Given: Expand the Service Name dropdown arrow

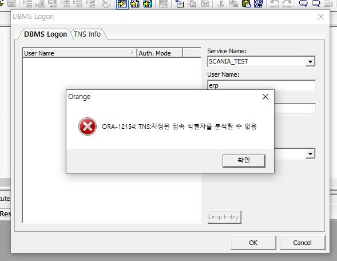Looking at the screenshot, I should pyautogui.click(x=310, y=62).
